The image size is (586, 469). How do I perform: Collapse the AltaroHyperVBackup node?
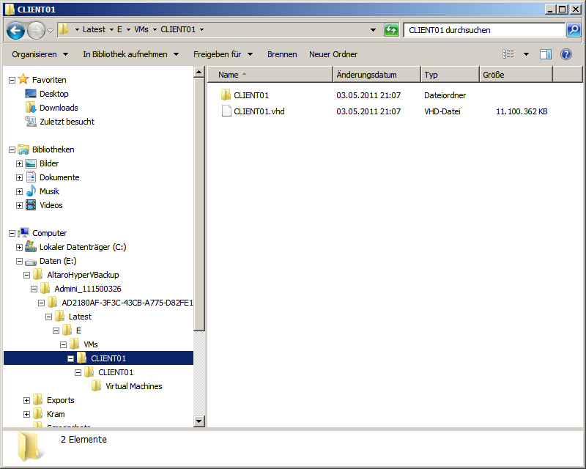pos(26,276)
